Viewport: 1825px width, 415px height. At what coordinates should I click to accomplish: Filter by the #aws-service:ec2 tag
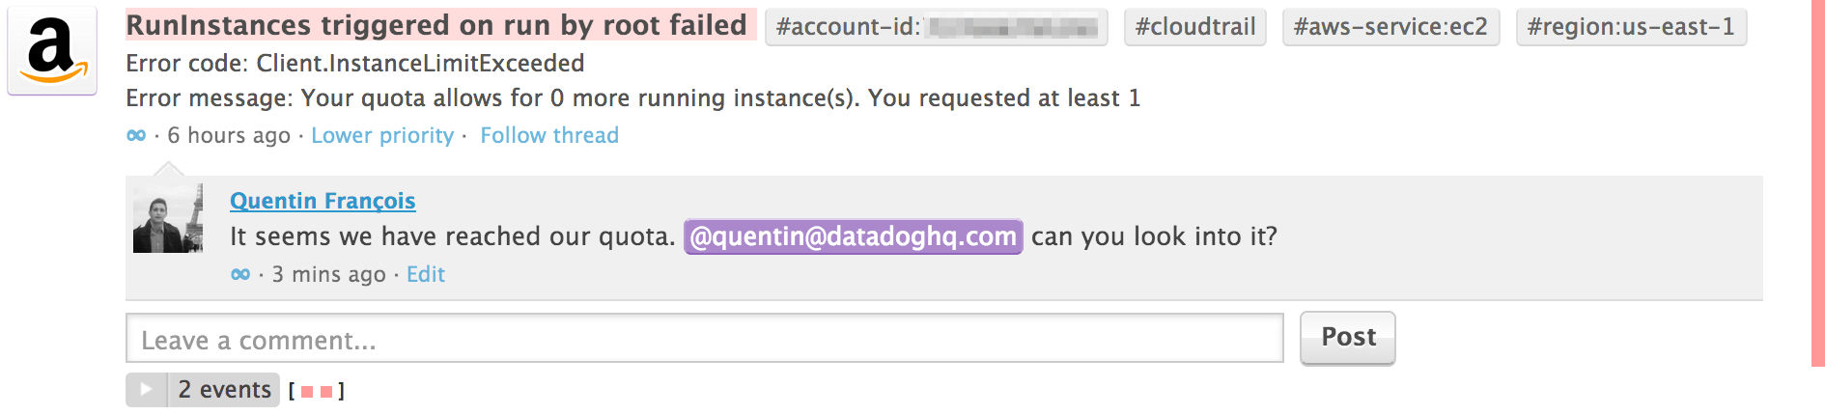(1390, 27)
